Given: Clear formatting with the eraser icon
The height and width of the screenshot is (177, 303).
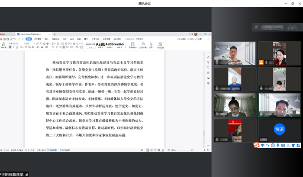Looking at the screenshot, I should (x=44, y=43).
